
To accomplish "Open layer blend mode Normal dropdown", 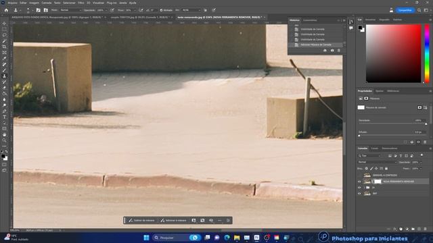I will tap(378, 162).
